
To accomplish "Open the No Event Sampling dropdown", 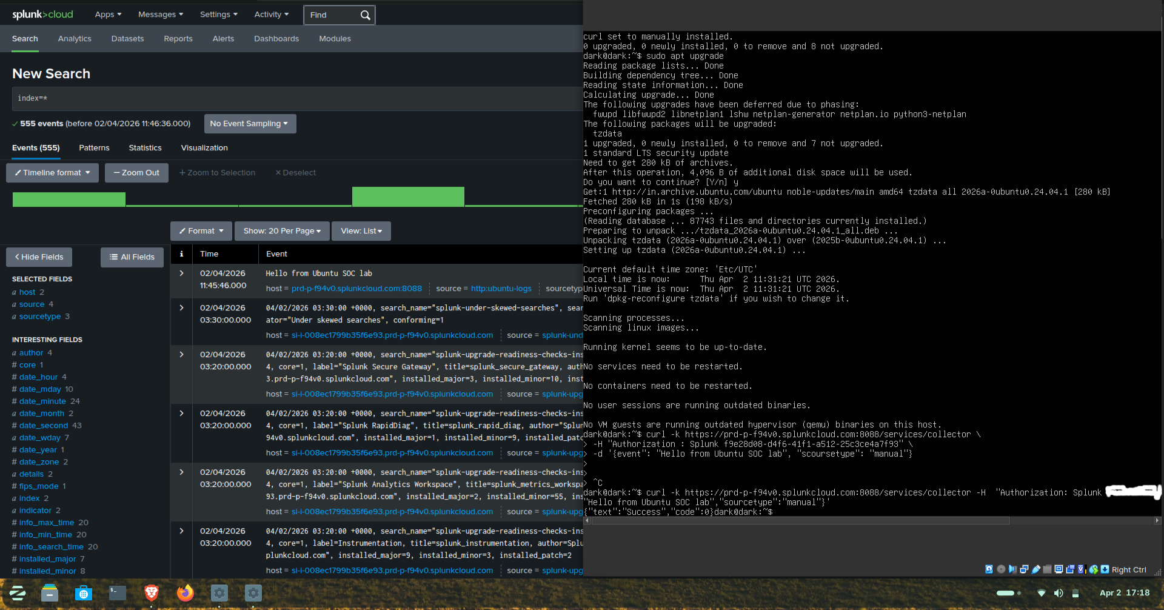I will pos(250,124).
